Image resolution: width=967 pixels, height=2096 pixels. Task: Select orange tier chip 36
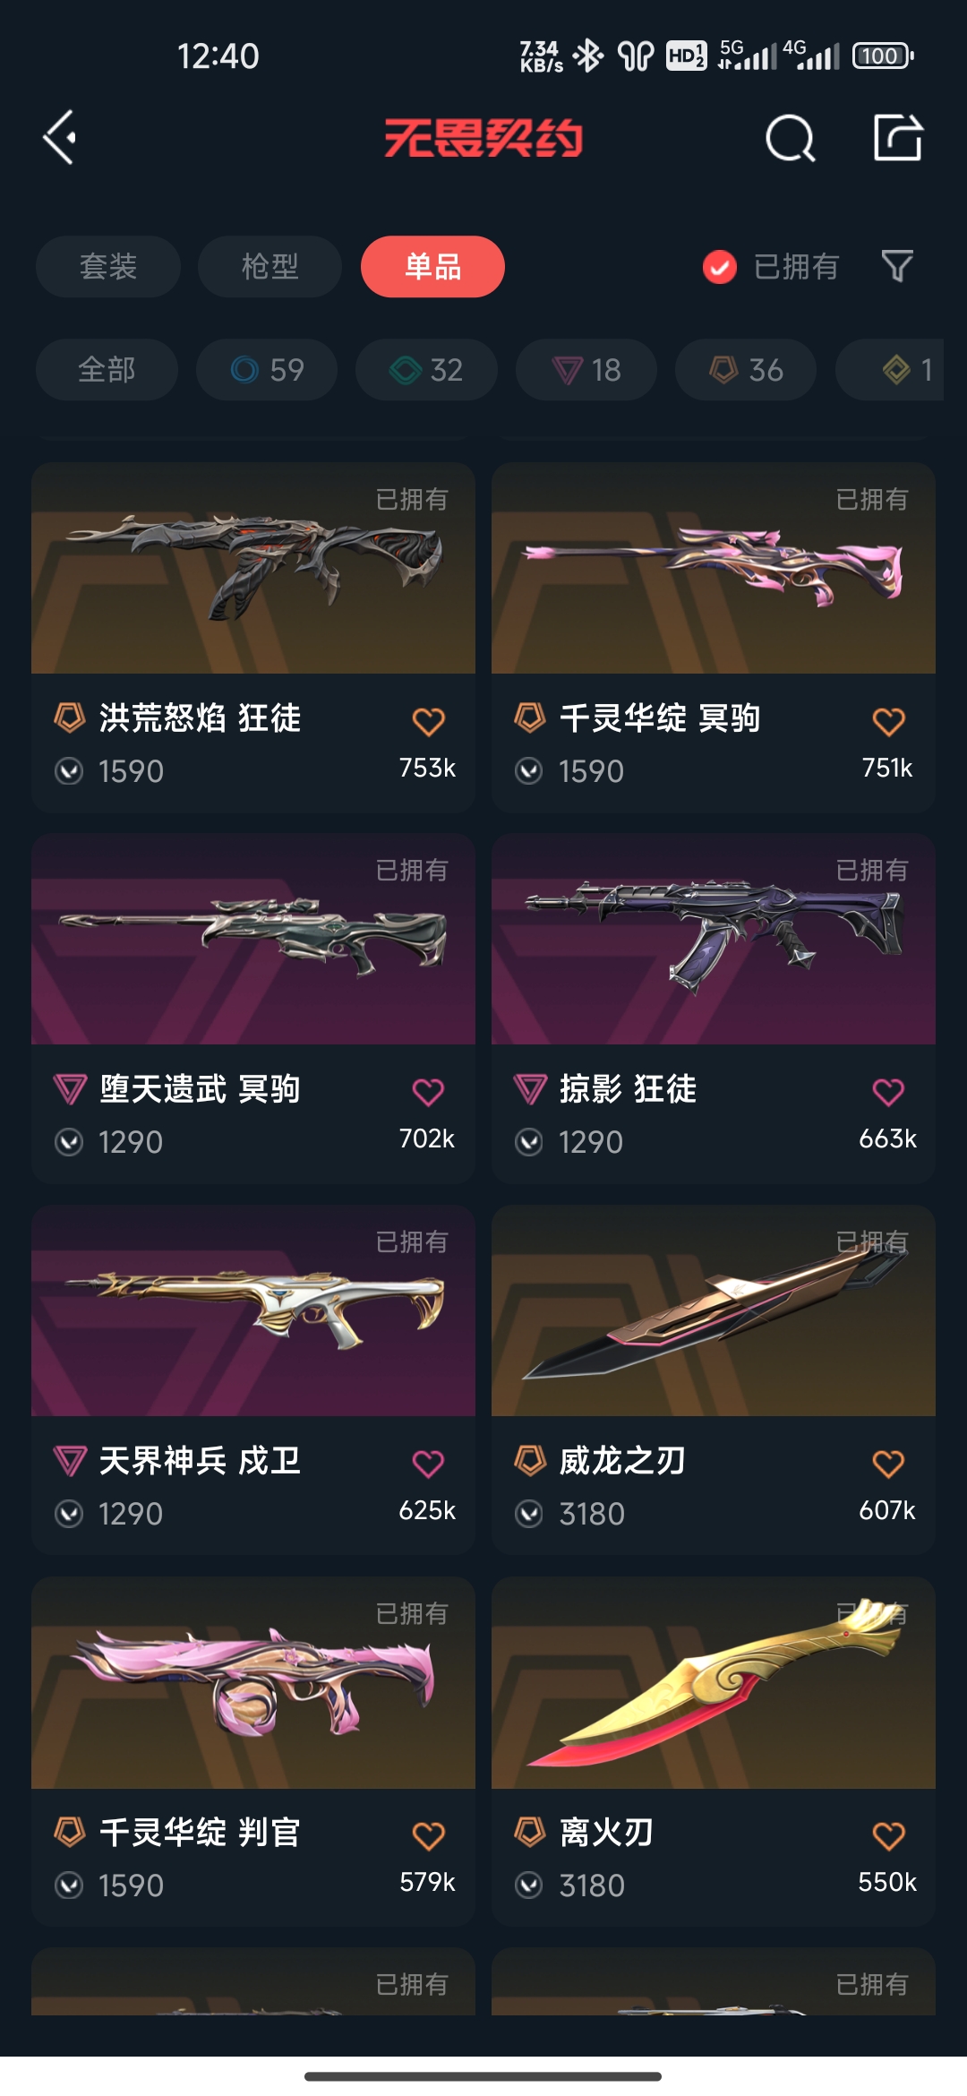click(x=746, y=369)
